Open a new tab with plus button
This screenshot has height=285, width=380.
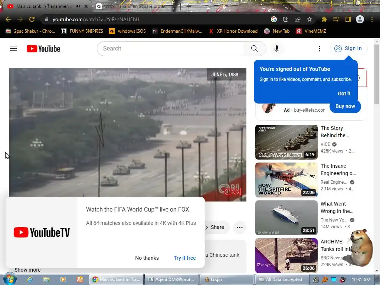coord(189,6)
